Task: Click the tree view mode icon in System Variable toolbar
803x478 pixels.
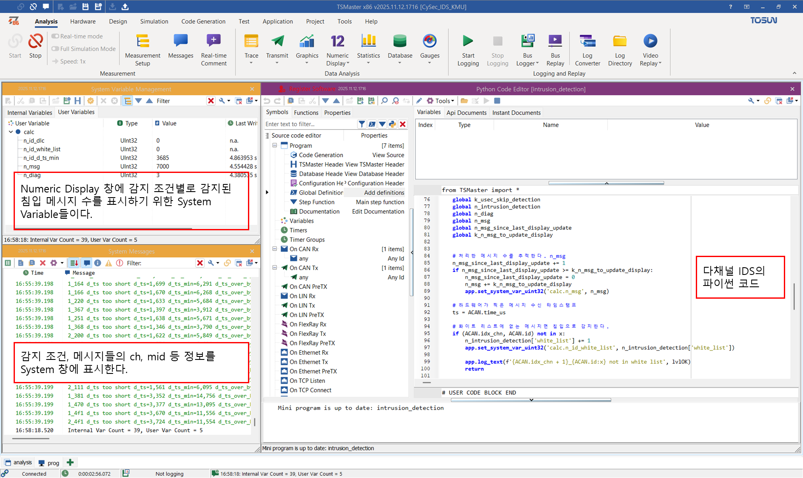Action: pyautogui.click(x=127, y=101)
